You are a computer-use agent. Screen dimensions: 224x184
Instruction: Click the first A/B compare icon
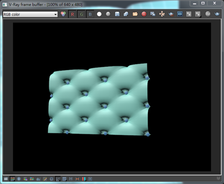click(x=189, y=14)
